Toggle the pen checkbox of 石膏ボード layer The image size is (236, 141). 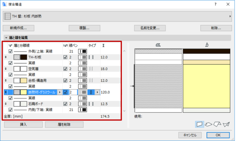pyautogui.click(x=65, y=104)
